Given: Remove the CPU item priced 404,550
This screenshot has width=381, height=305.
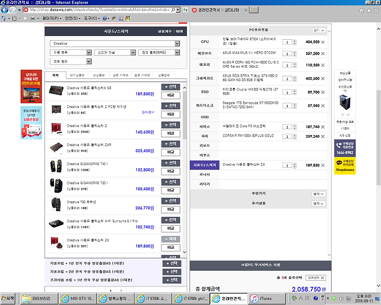Looking at the screenshot, I should [x=323, y=42].
